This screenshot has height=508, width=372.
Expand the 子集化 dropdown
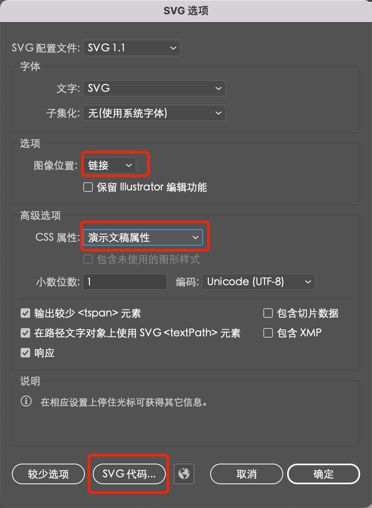154,113
